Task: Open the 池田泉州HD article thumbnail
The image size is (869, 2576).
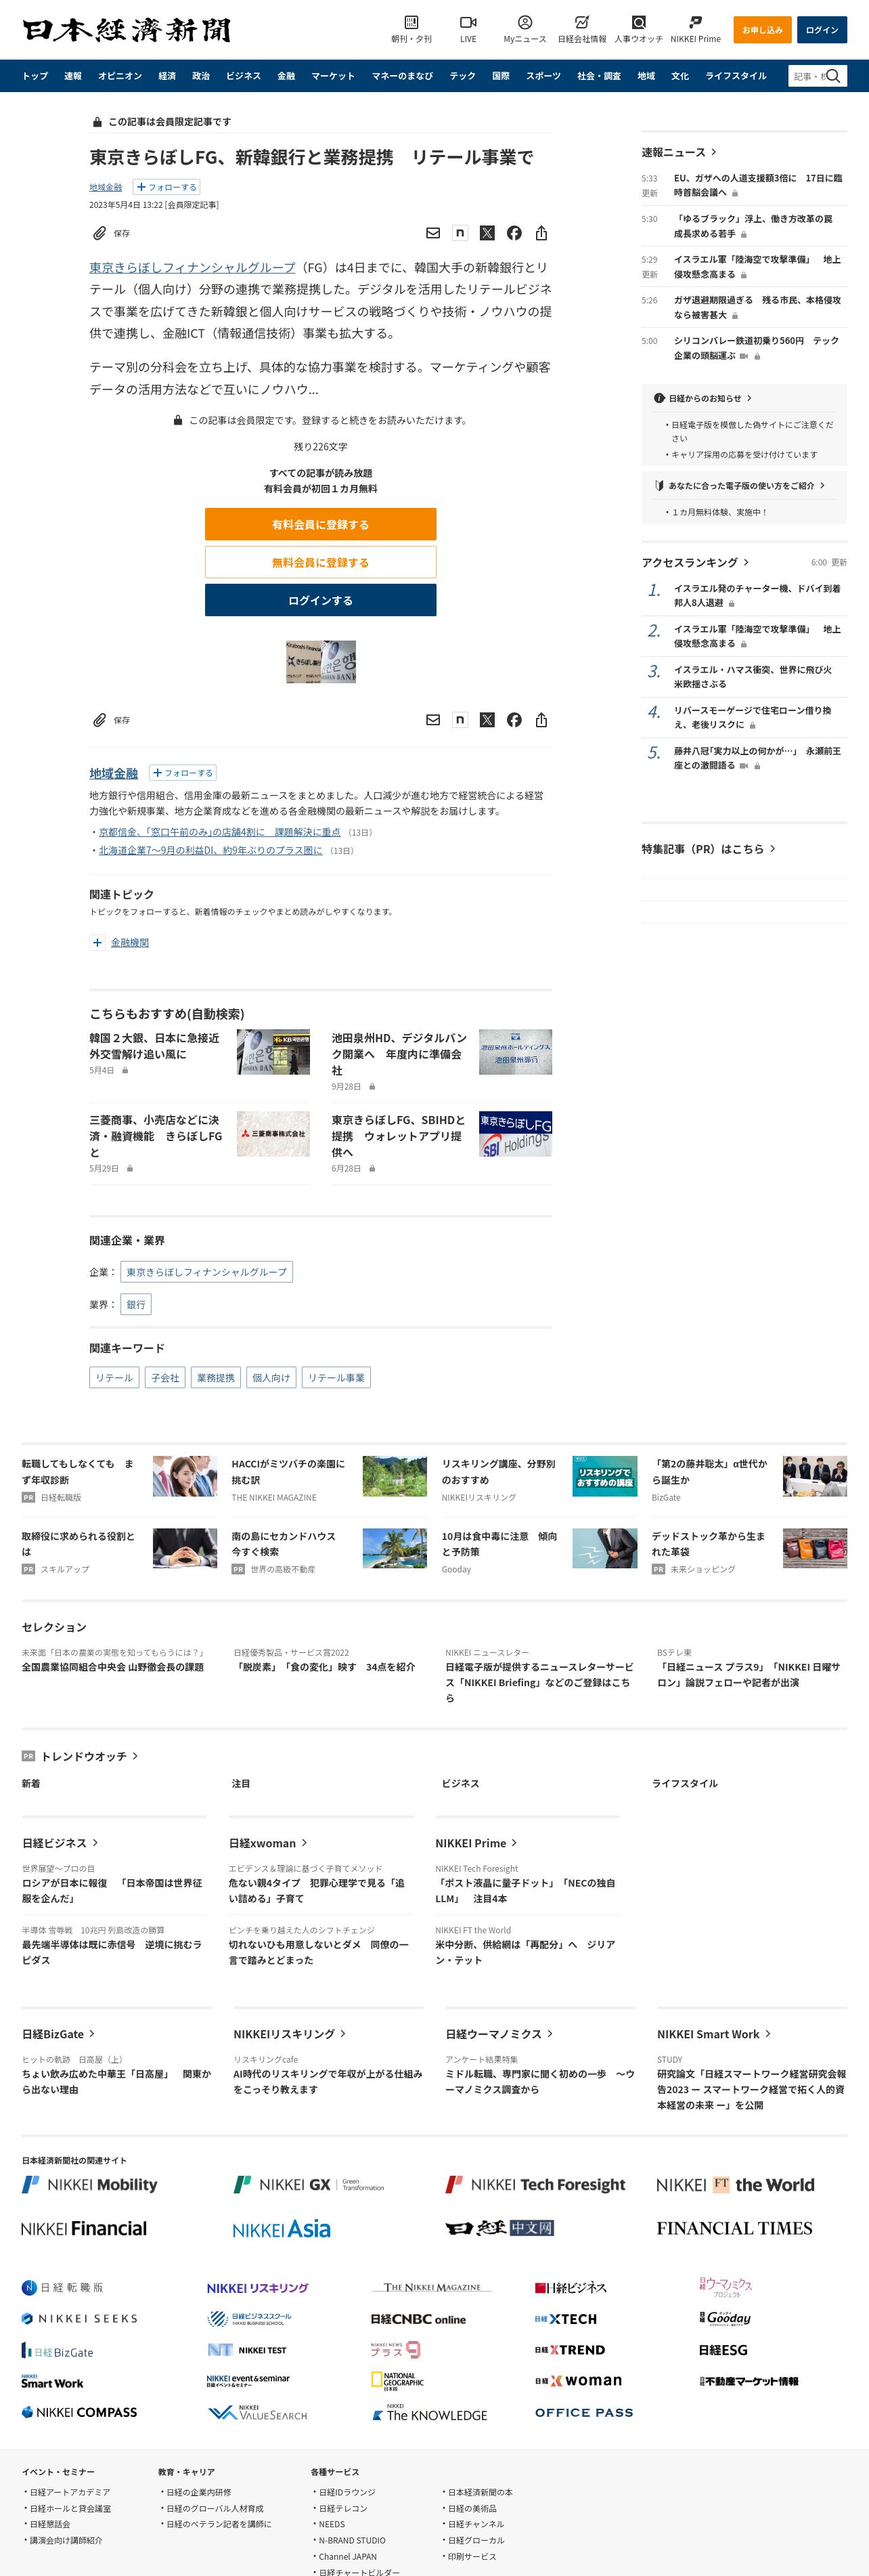Action: pos(516,1052)
